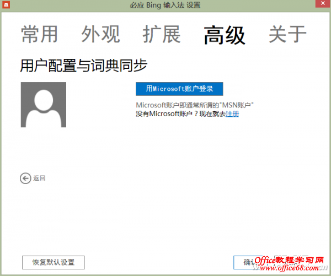Click the back arrow icon next to 返回
This screenshot has width=331, height=276.
tap(25, 178)
